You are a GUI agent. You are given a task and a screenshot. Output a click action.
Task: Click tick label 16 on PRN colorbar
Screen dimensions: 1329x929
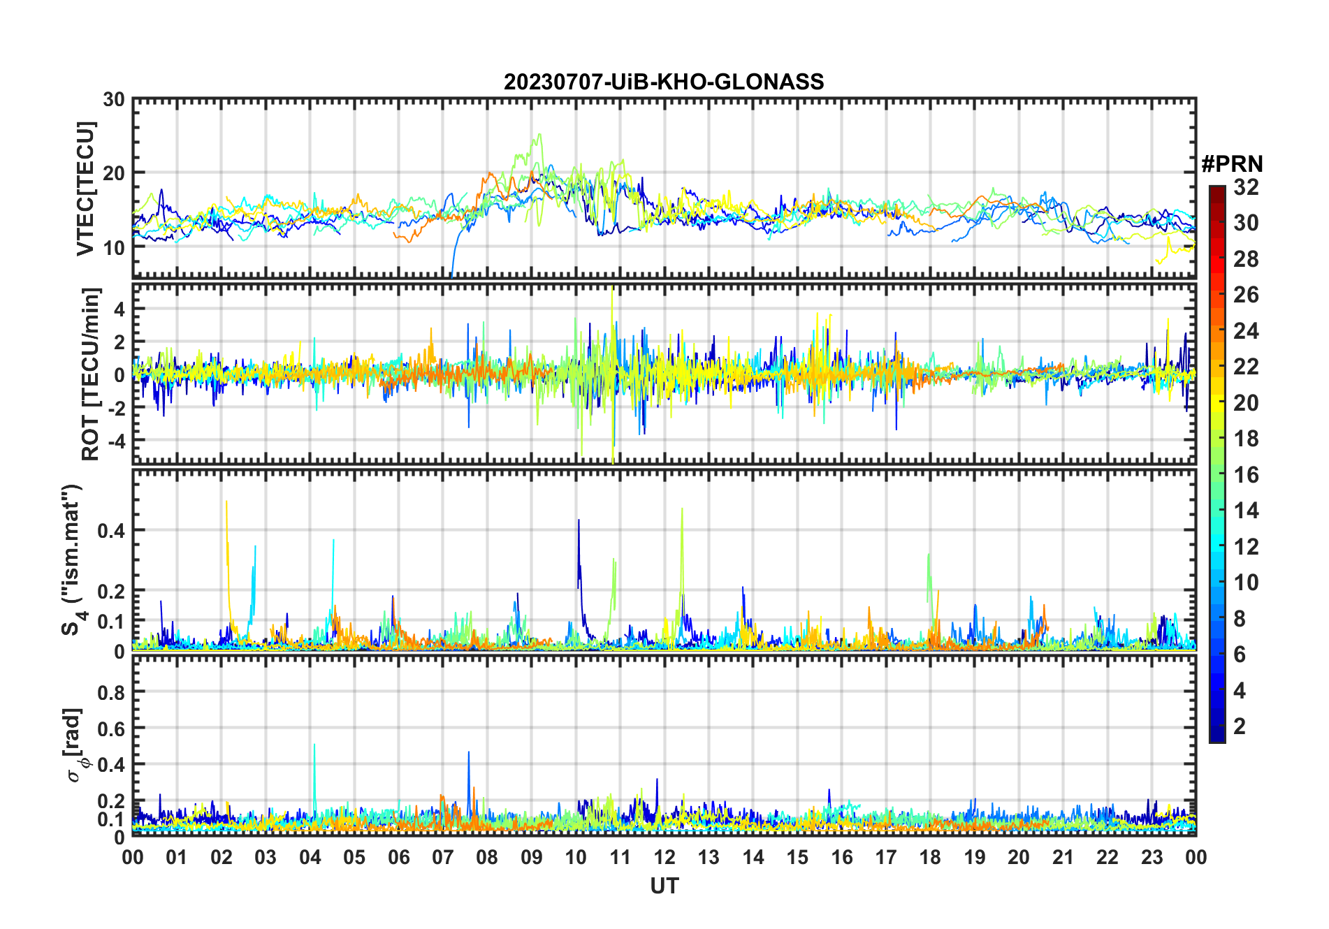(x=1247, y=475)
